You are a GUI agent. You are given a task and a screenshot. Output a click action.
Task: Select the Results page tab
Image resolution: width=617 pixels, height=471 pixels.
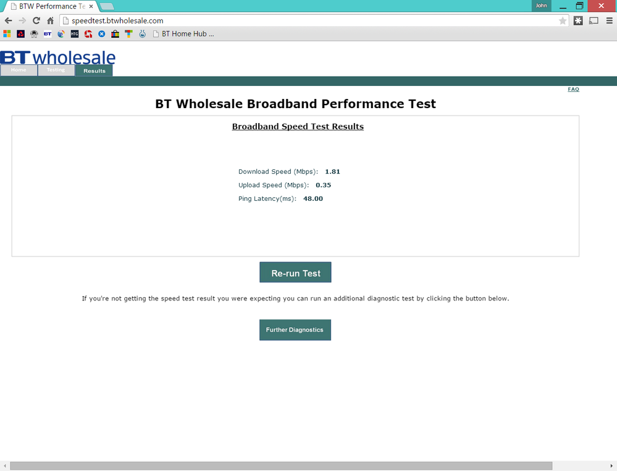point(94,70)
